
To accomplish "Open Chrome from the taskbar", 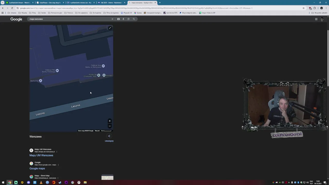I will point(10,182).
